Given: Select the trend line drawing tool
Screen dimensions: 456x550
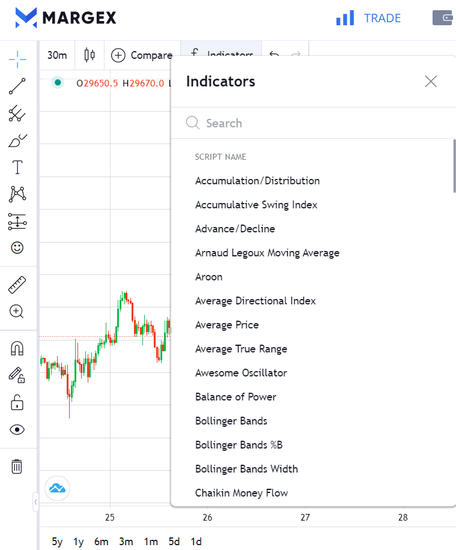Looking at the screenshot, I should pos(17,86).
